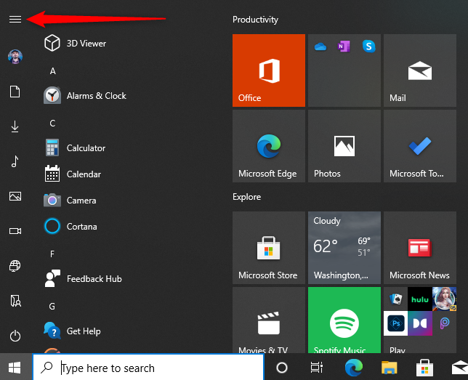
Task: Open File Explorer from taskbar
Action: pyautogui.click(x=390, y=368)
